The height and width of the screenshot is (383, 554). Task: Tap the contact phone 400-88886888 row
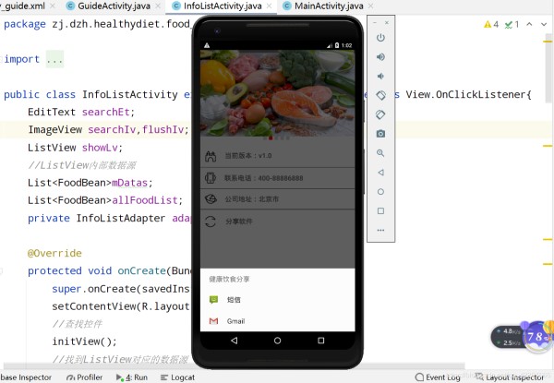(x=277, y=178)
